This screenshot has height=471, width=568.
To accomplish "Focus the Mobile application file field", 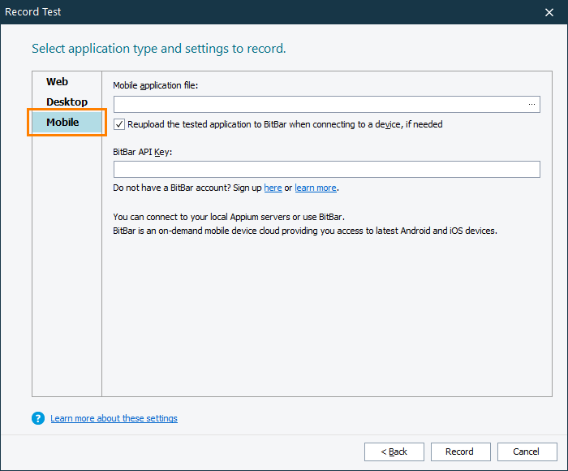I will pos(318,104).
